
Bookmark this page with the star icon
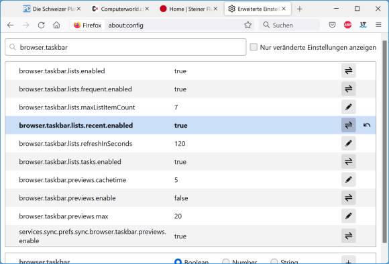[x=248, y=25]
